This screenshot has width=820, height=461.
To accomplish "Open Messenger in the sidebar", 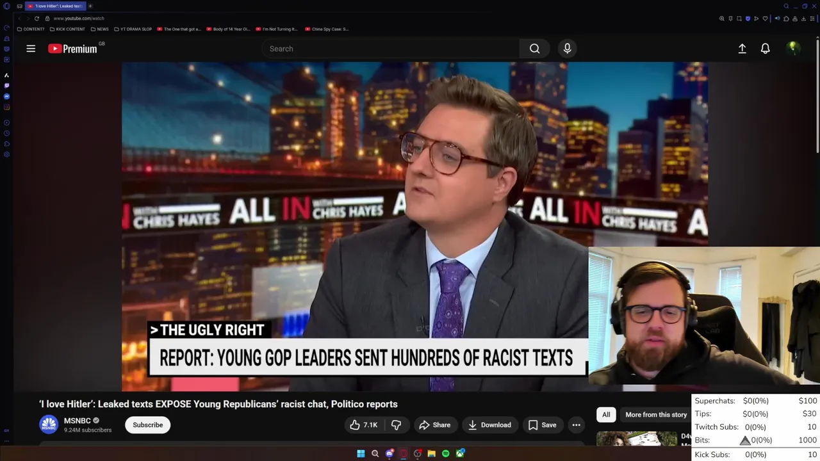I will 6,97.
